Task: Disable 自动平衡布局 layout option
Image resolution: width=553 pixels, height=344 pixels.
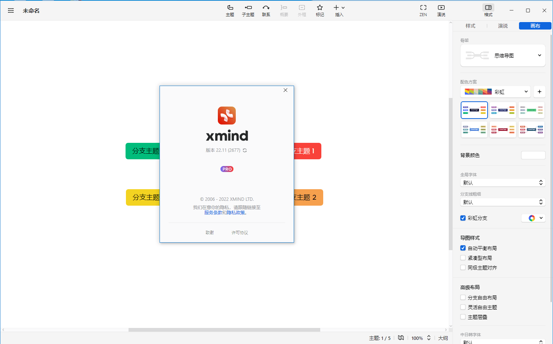Action: coord(463,248)
